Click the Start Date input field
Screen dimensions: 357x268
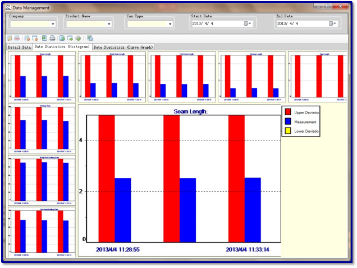(217, 24)
